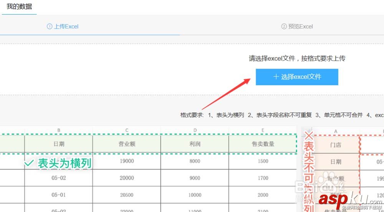Click the 营业额 header cell
Screen dimensions: 384x212
pyautogui.click(x=127, y=144)
